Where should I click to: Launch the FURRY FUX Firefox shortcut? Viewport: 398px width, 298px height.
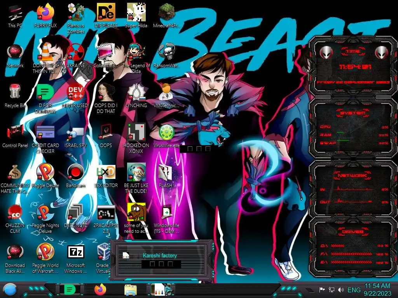click(45, 16)
